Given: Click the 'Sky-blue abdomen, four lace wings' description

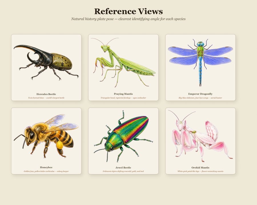Looking at the screenshot, I should (x=200, y=98).
